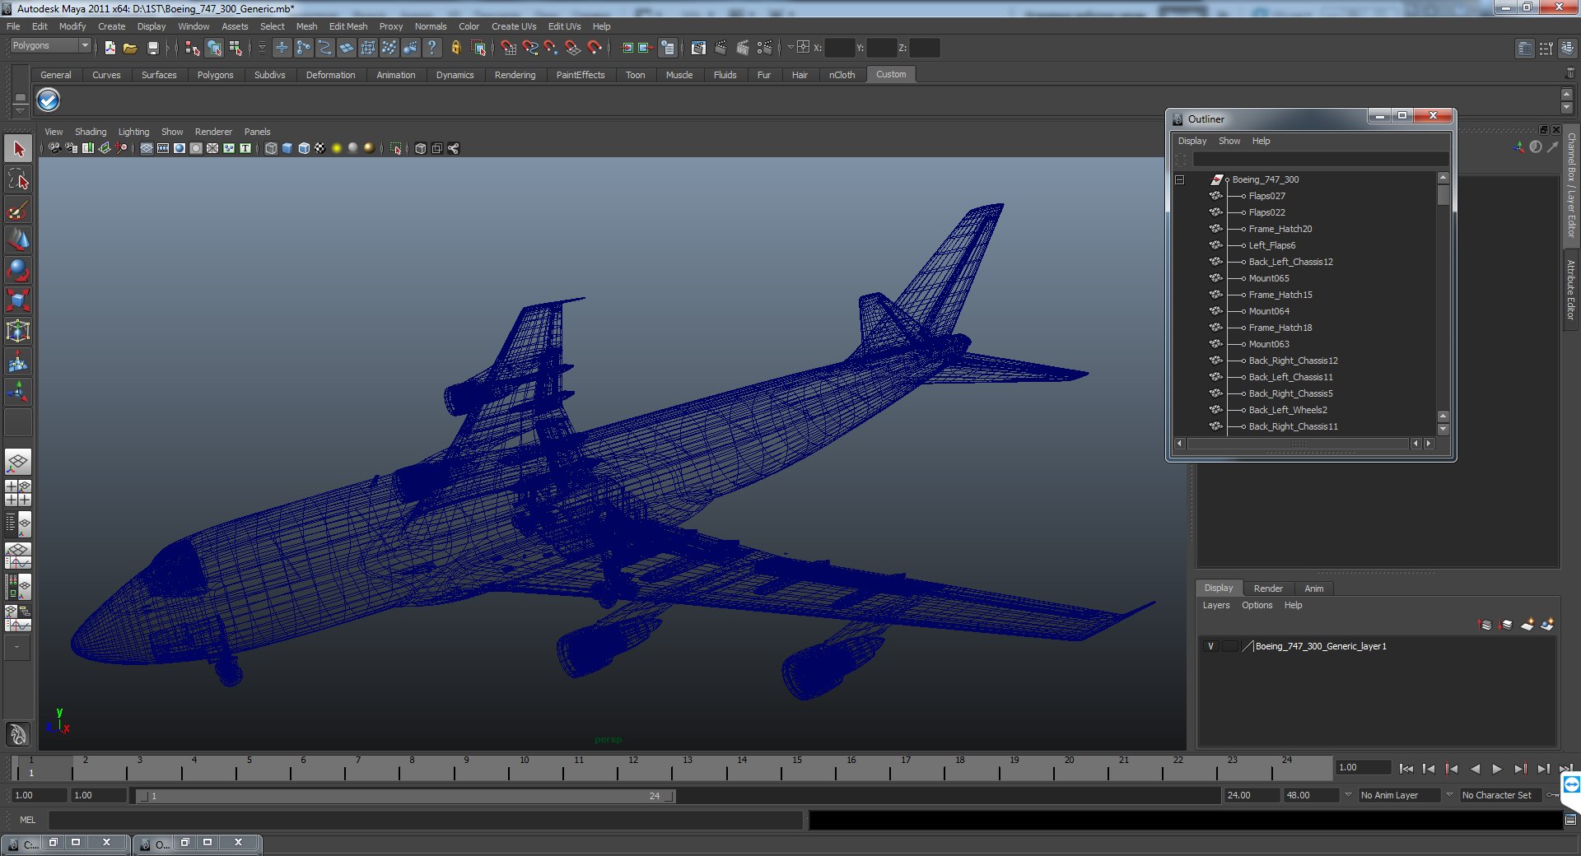Viewport: 1581px width, 856px height.
Task: Go to start of playback range
Action: [1406, 769]
